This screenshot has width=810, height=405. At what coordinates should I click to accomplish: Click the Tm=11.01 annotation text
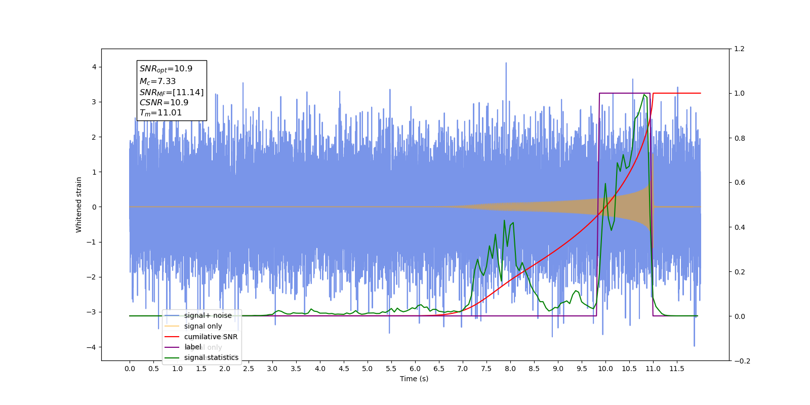pos(160,113)
